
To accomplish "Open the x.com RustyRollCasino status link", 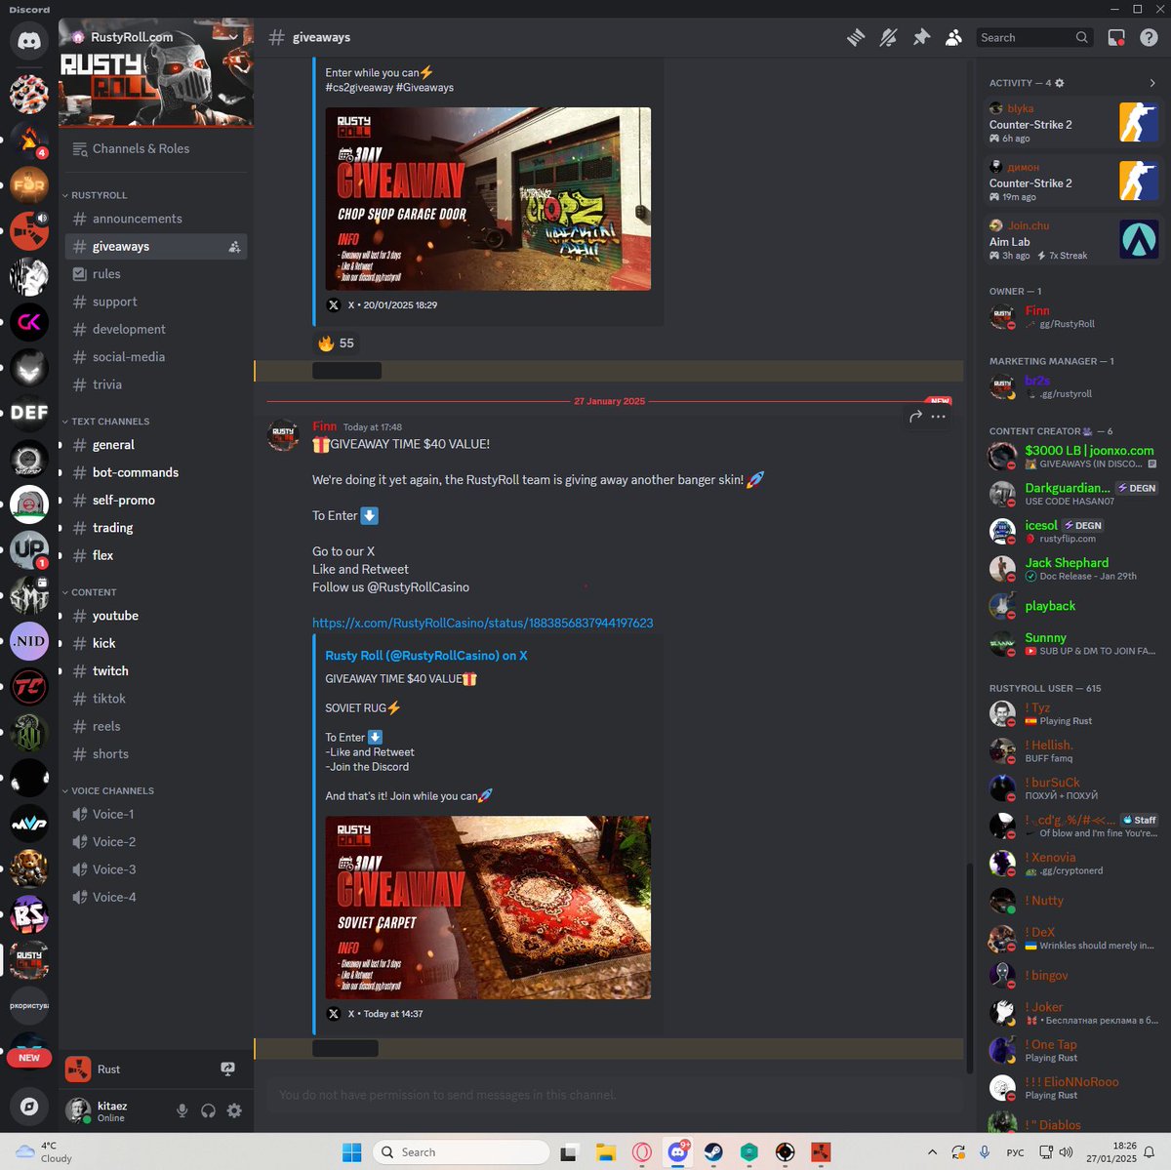I will coord(482,623).
